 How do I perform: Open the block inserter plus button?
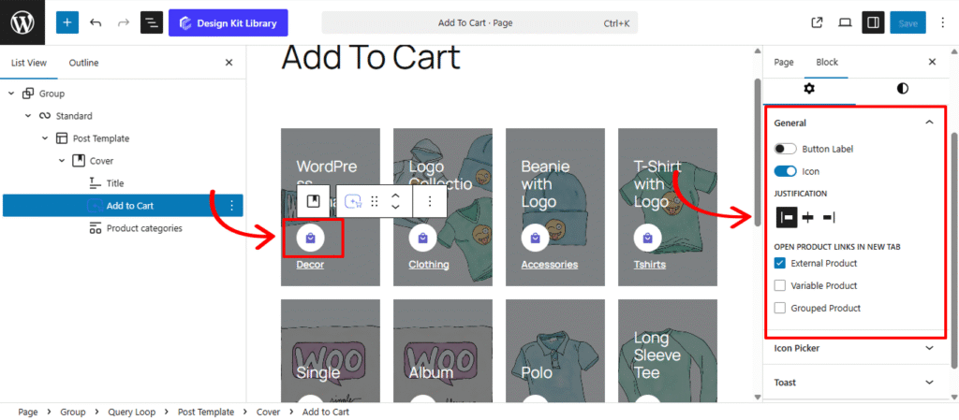pos(67,22)
